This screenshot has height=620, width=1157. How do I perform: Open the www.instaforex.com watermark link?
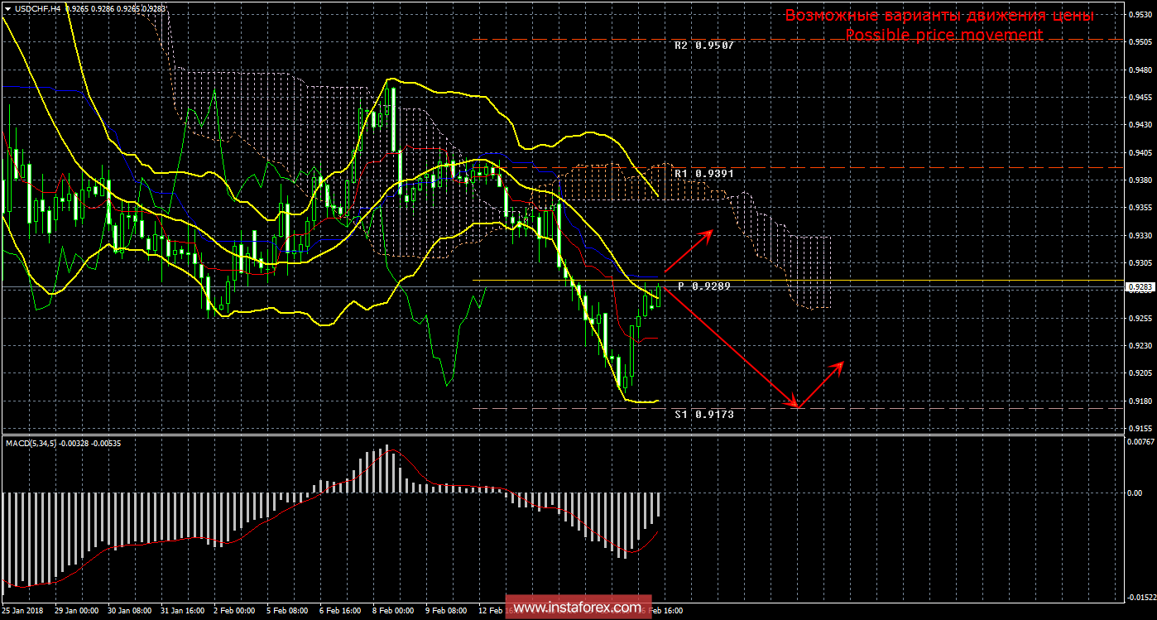578,608
